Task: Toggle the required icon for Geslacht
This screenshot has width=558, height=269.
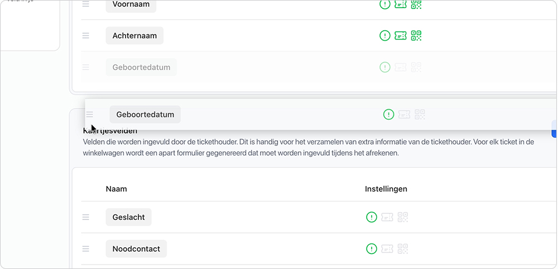Action: [x=372, y=217]
